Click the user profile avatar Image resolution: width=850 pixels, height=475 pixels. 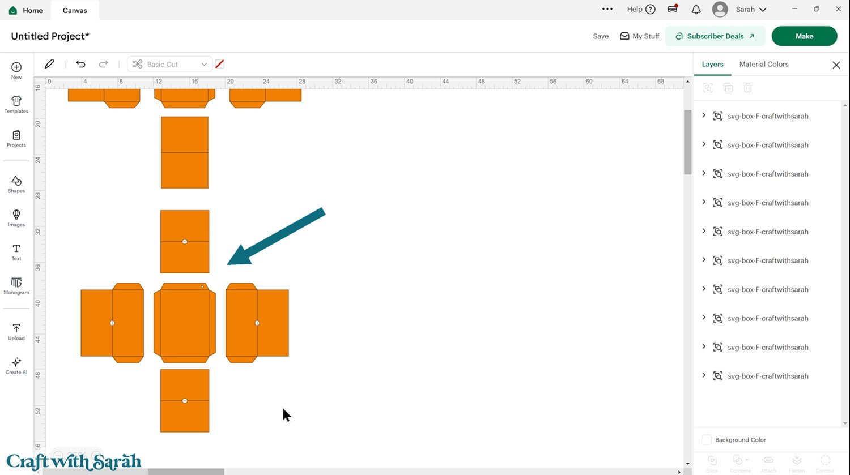coord(720,9)
